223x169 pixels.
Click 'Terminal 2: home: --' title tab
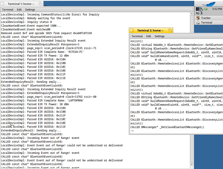coord(150,30)
